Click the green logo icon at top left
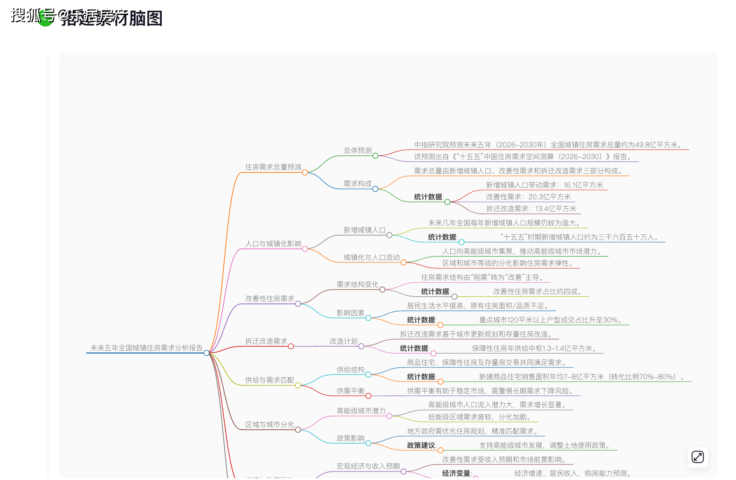 (x=45, y=18)
